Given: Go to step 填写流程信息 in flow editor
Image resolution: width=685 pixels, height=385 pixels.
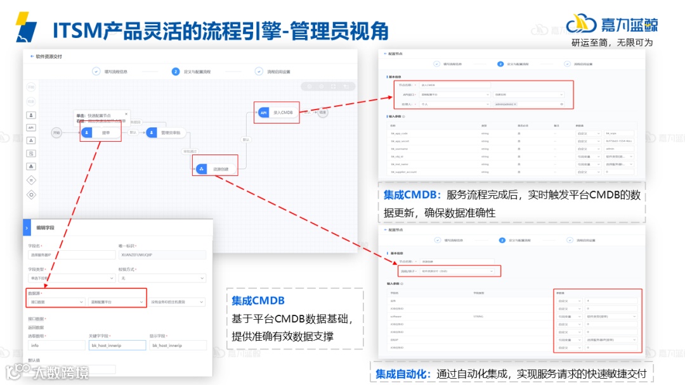Looking at the screenshot, I should [110, 72].
